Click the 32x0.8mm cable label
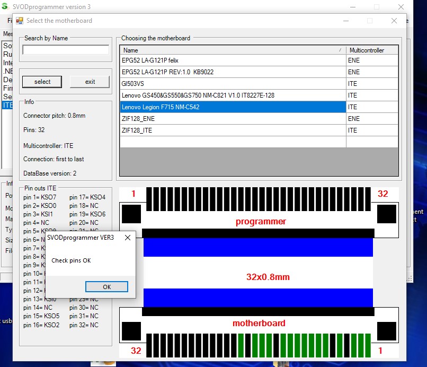Viewport: 427px width, 367px height. (268, 277)
